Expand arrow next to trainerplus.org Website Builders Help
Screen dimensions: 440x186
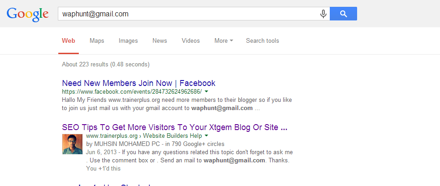(x=206, y=136)
